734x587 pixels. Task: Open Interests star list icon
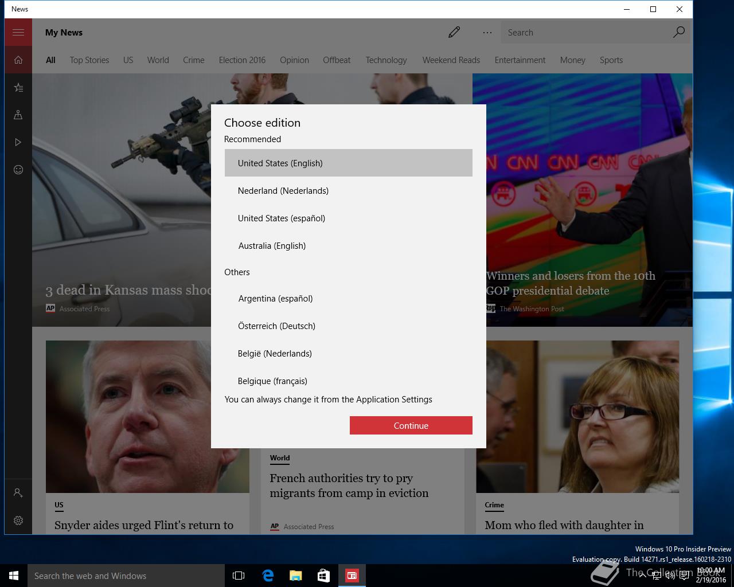tap(18, 87)
